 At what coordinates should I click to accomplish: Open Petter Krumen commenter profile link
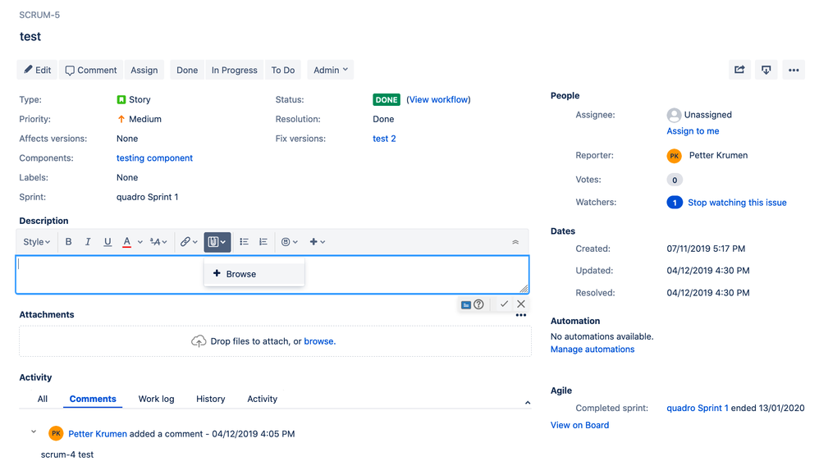98,434
